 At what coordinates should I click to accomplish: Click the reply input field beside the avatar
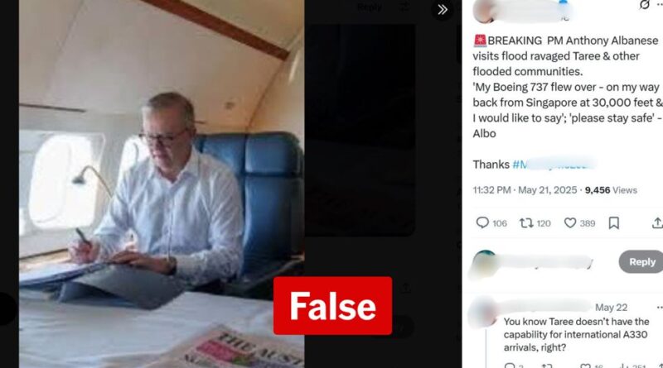(545, 261)
